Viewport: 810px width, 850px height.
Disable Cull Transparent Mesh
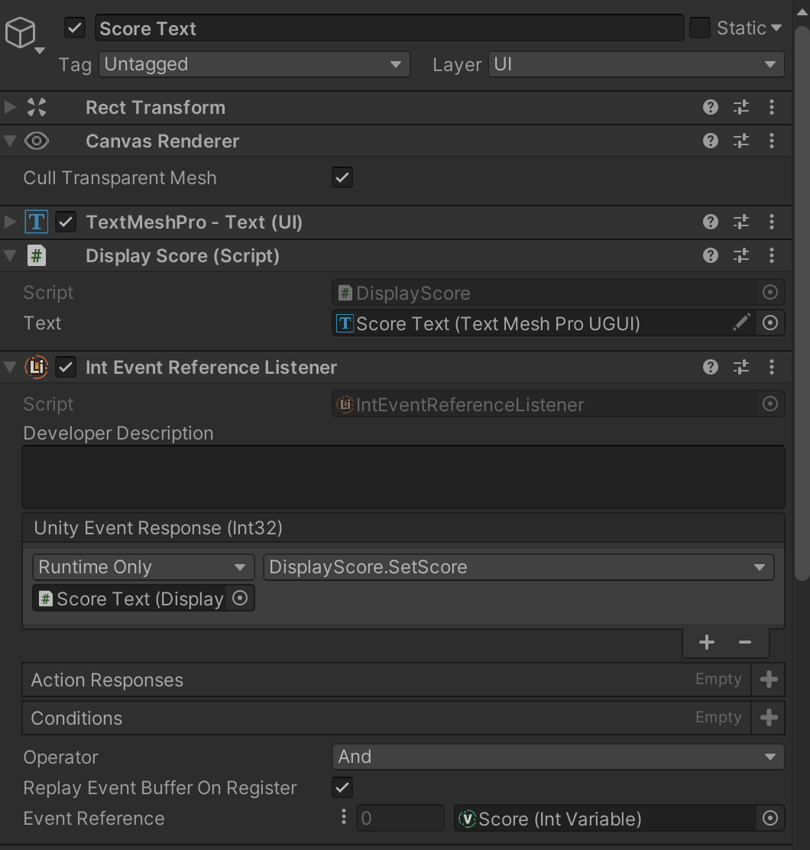tap(342, 177)
